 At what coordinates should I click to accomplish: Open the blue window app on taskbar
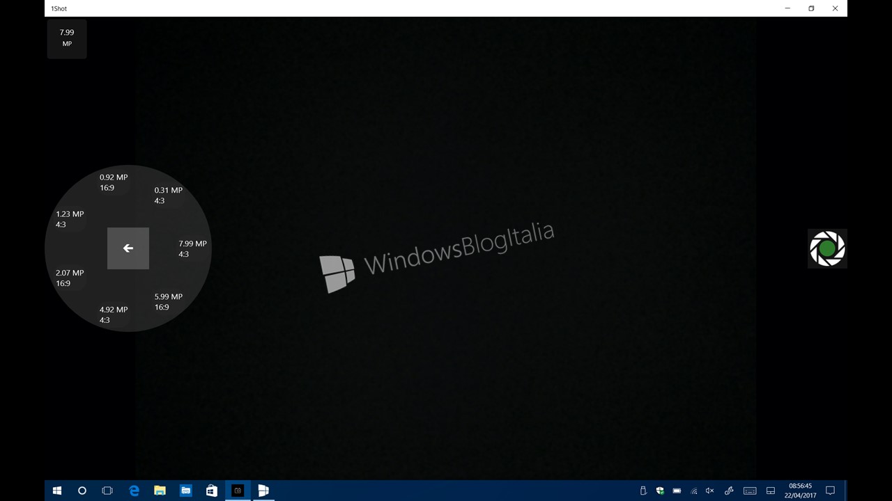pos(186,491)
